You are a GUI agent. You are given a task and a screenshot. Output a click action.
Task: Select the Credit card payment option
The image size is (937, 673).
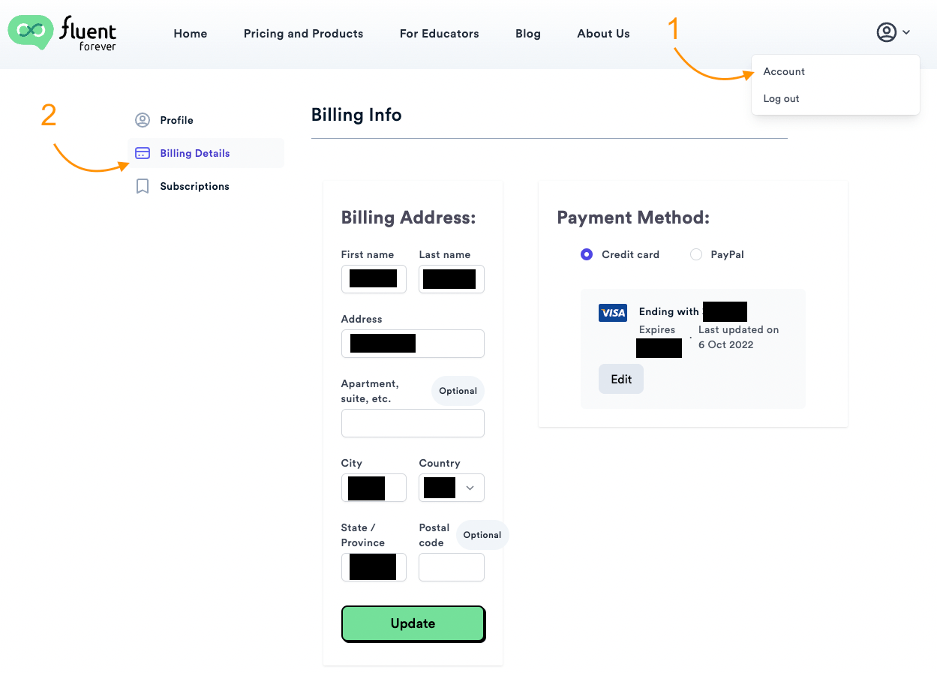tap(586, 254)
